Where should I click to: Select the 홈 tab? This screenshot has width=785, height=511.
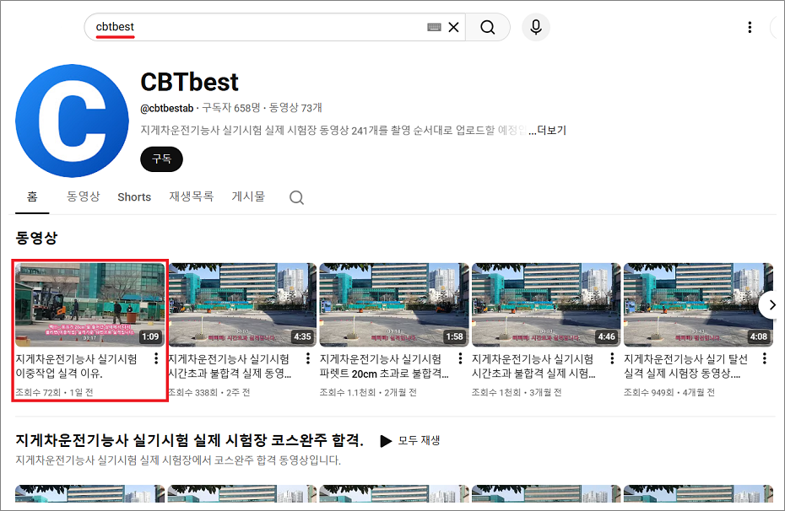(32, 197)
